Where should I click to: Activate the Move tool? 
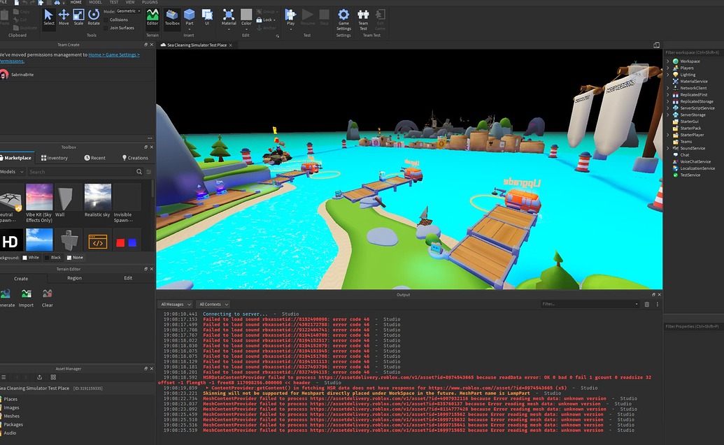coord(64,17)
